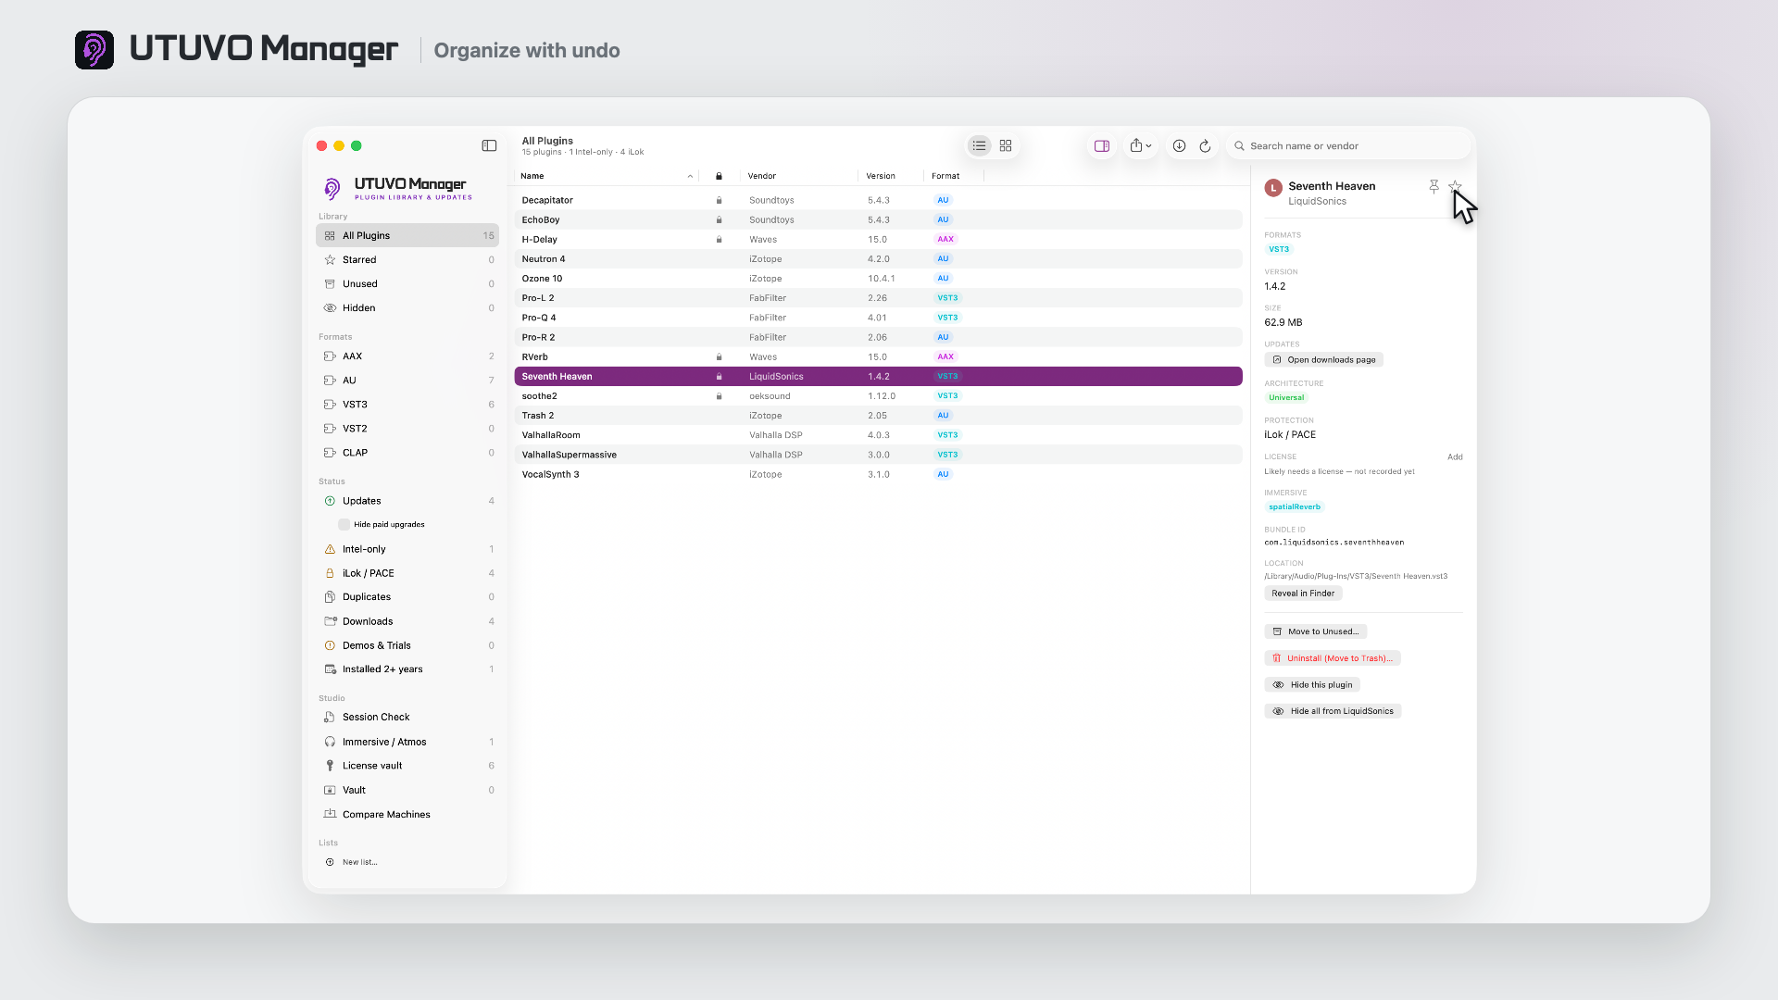Screen dimensions: 1778x1000
Task: Switch to grid view
Action: 1006,145
